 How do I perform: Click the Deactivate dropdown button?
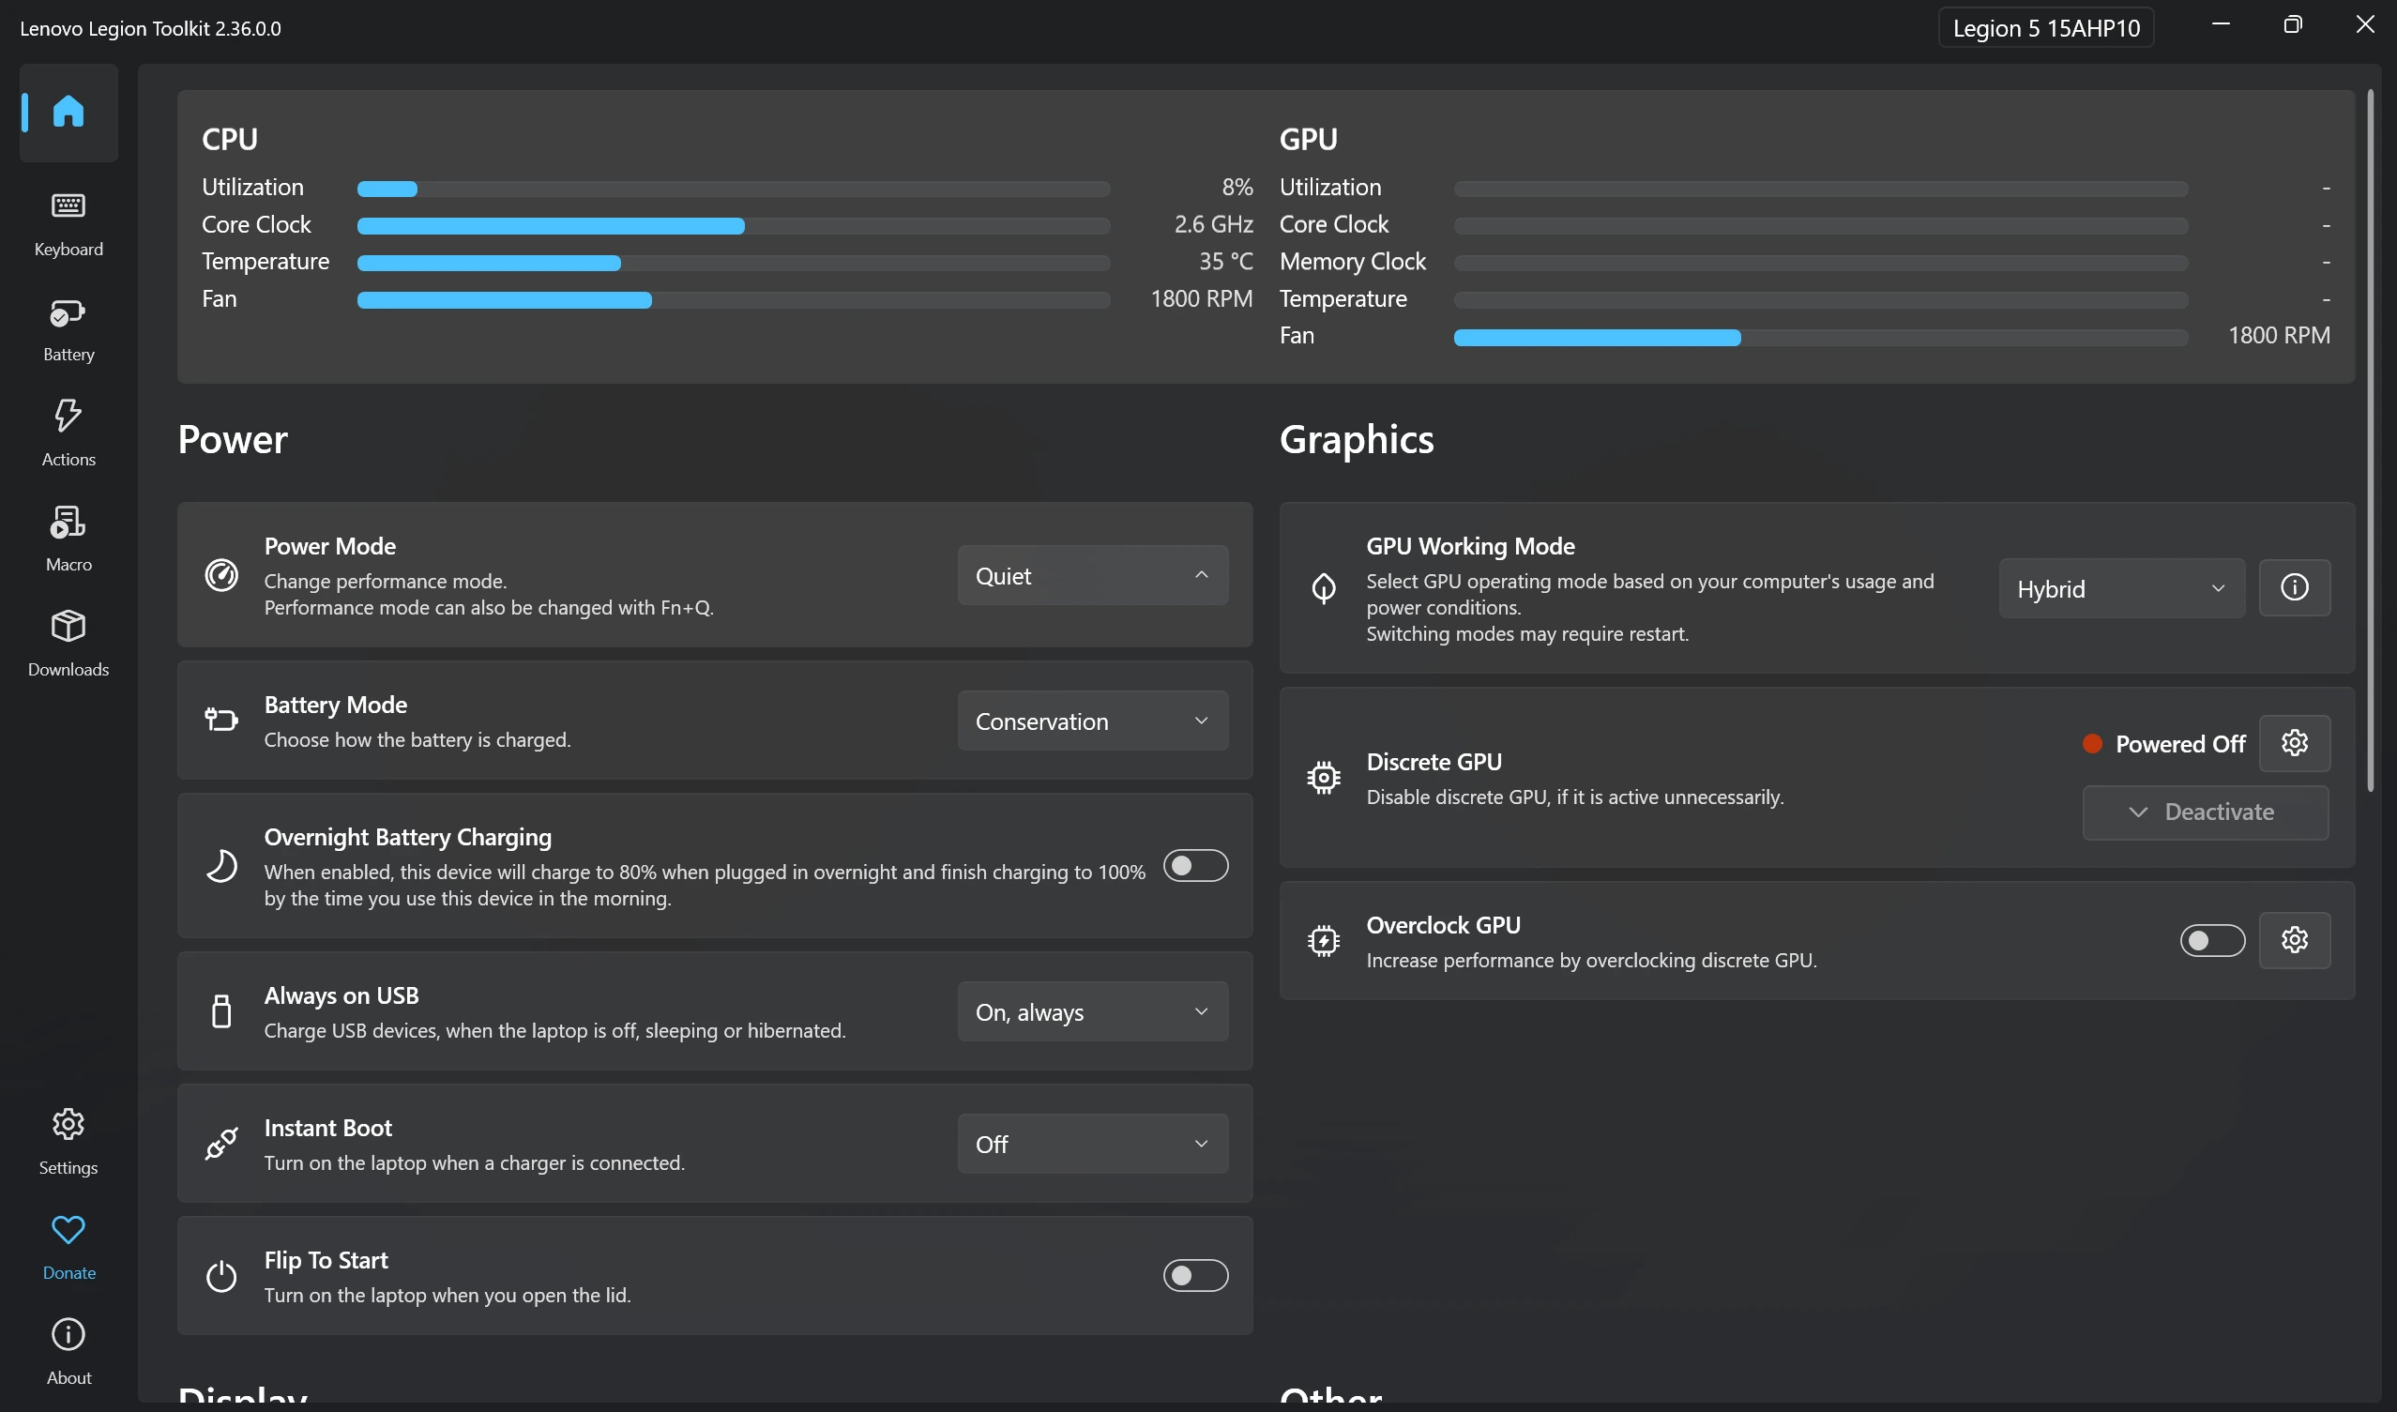2206,812
